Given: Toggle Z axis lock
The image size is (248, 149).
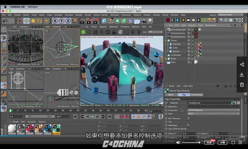Looking at the screenshot, I should 68,21.
